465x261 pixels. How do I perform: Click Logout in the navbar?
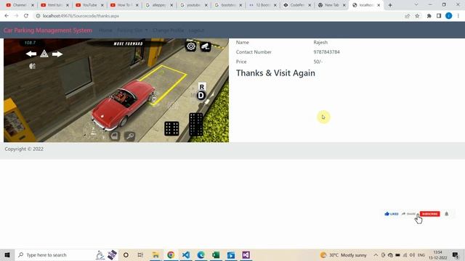point(196,30)
